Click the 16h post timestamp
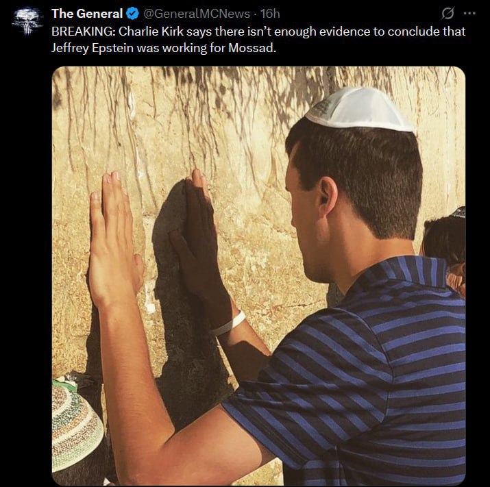This screenshot has width=490, height=487. [x=270, y=14]
